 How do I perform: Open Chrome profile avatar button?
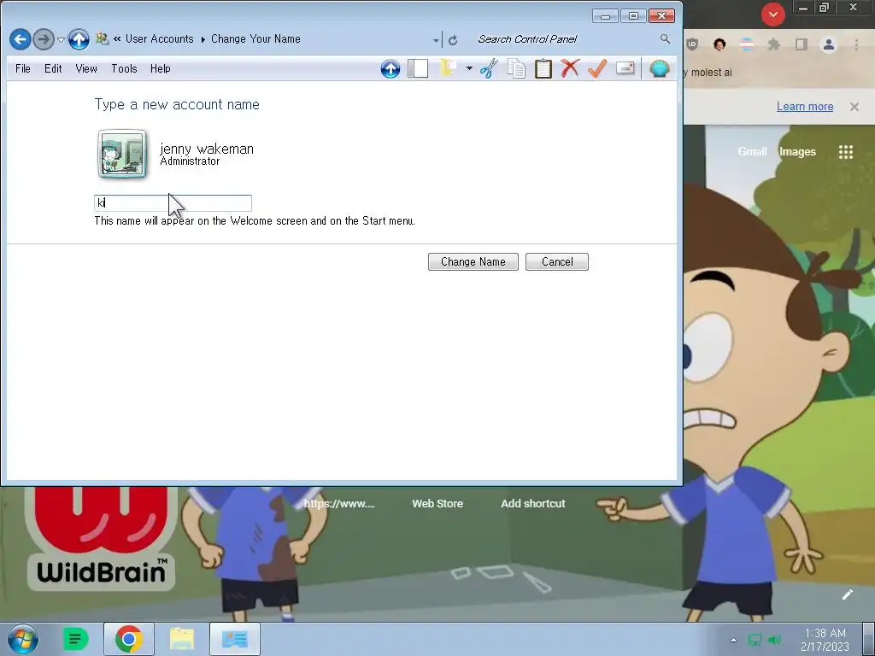829,44
